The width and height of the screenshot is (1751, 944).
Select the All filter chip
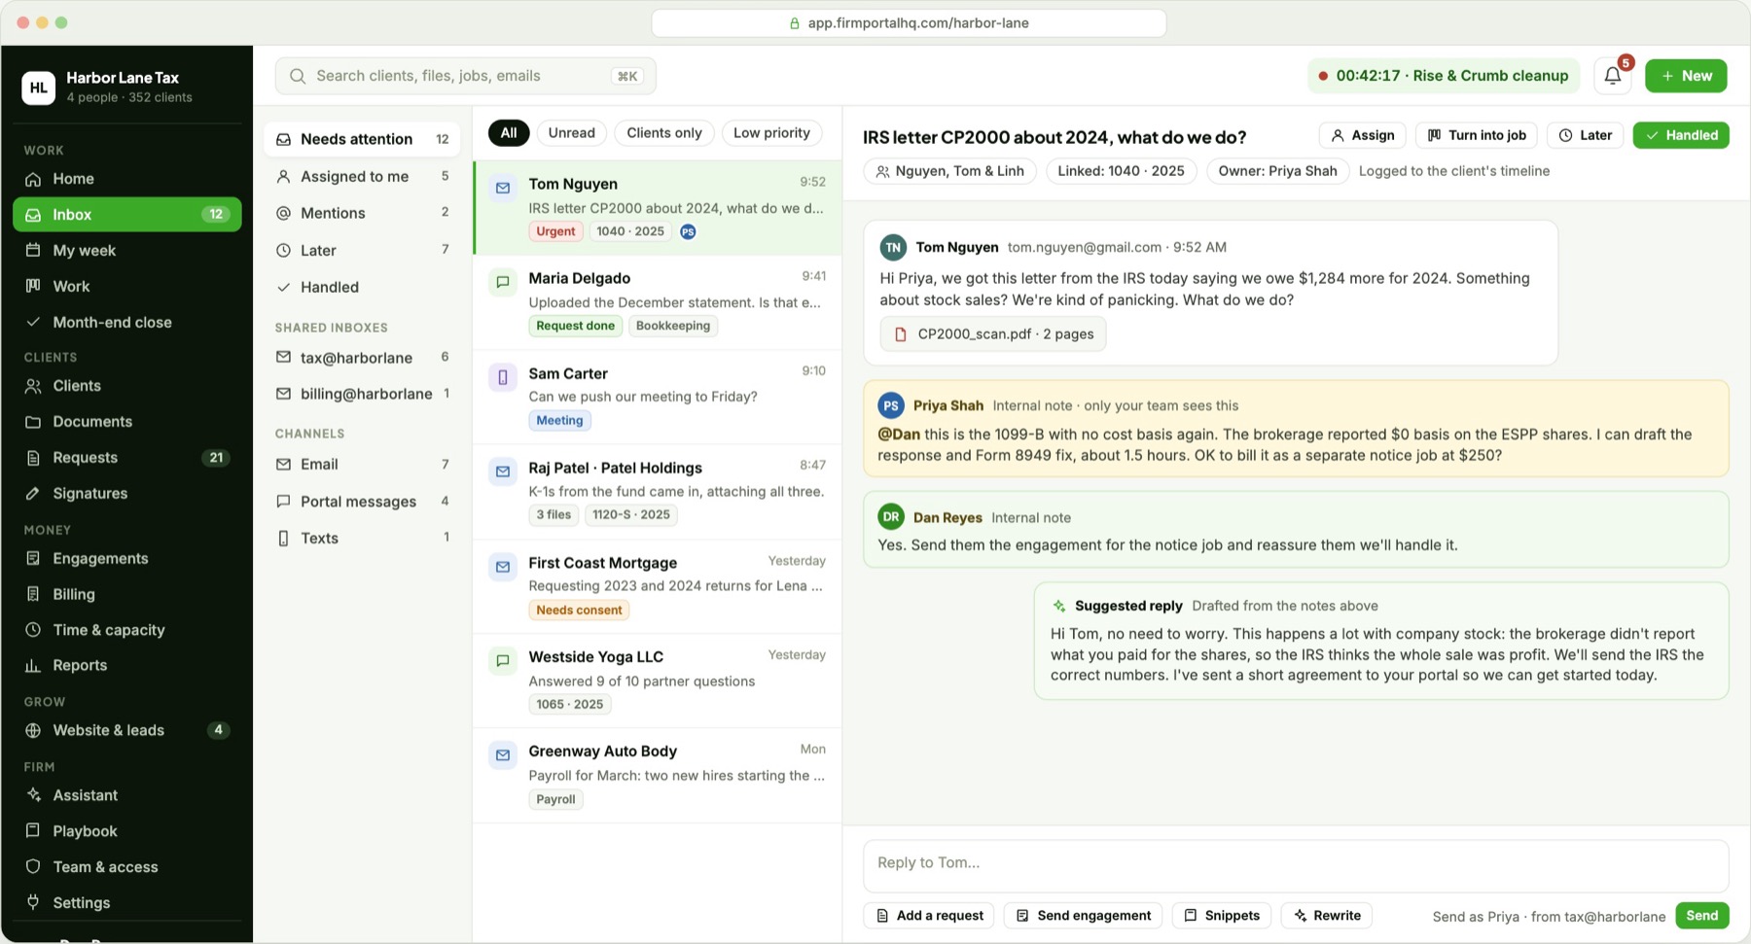(509, 133)
